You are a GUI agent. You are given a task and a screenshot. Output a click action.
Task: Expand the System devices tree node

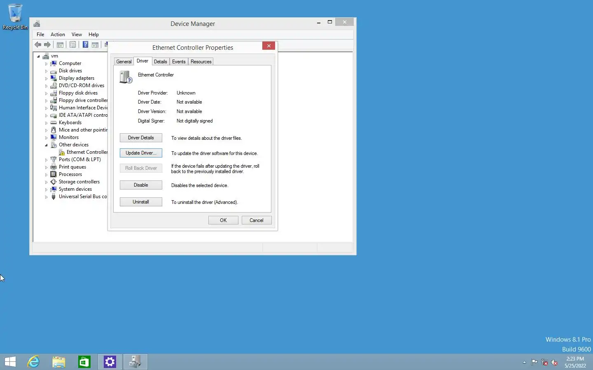46,190
